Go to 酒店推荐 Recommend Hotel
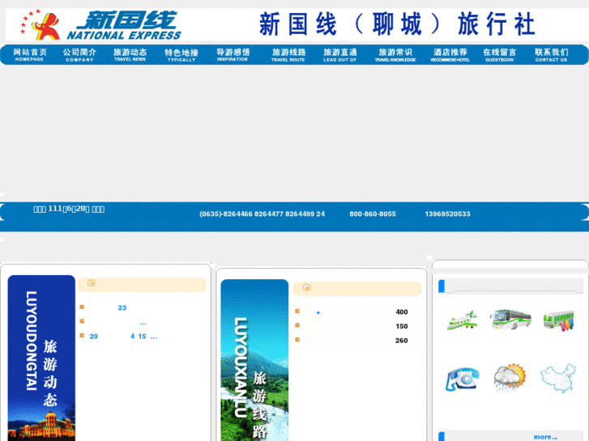 pos(450,55)
